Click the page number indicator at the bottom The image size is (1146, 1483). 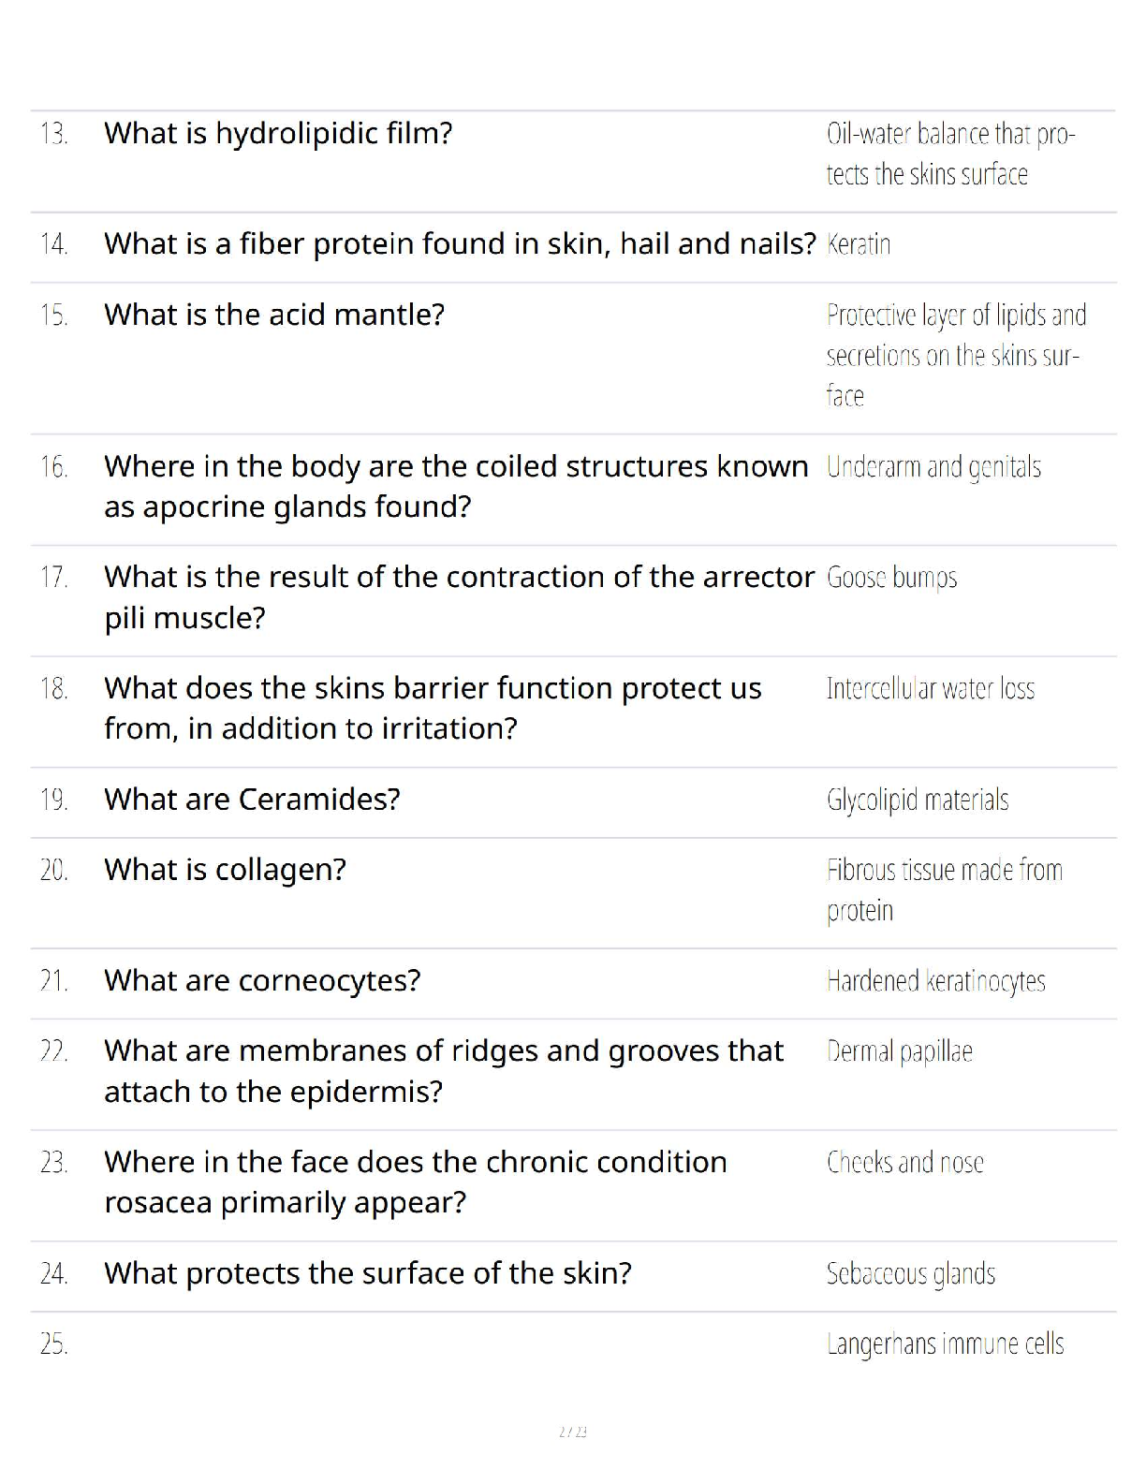coord(572,1432)
